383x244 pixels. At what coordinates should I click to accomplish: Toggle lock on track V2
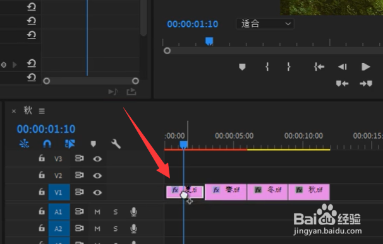(42, 175)
